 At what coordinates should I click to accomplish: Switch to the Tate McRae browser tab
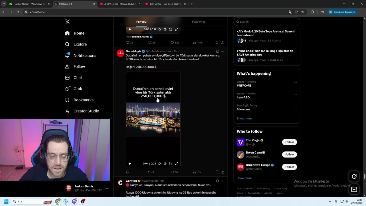point(165,4)
